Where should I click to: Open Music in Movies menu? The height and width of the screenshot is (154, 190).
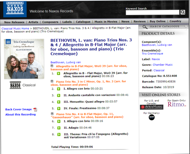click(x=106, y=22)
